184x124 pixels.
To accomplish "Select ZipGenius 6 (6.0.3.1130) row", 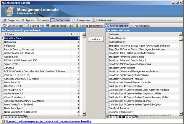I will (x=41, y=75).
